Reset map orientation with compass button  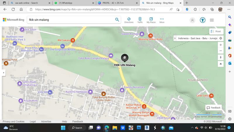[x=221, y=57]
